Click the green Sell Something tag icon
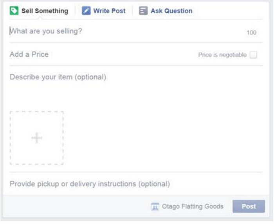Image resolution: width=274 pixels, height=224 pixels. point(14,11)
